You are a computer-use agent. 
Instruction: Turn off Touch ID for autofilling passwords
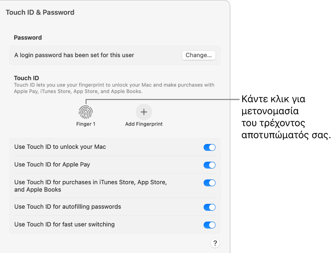click(209, 207)
